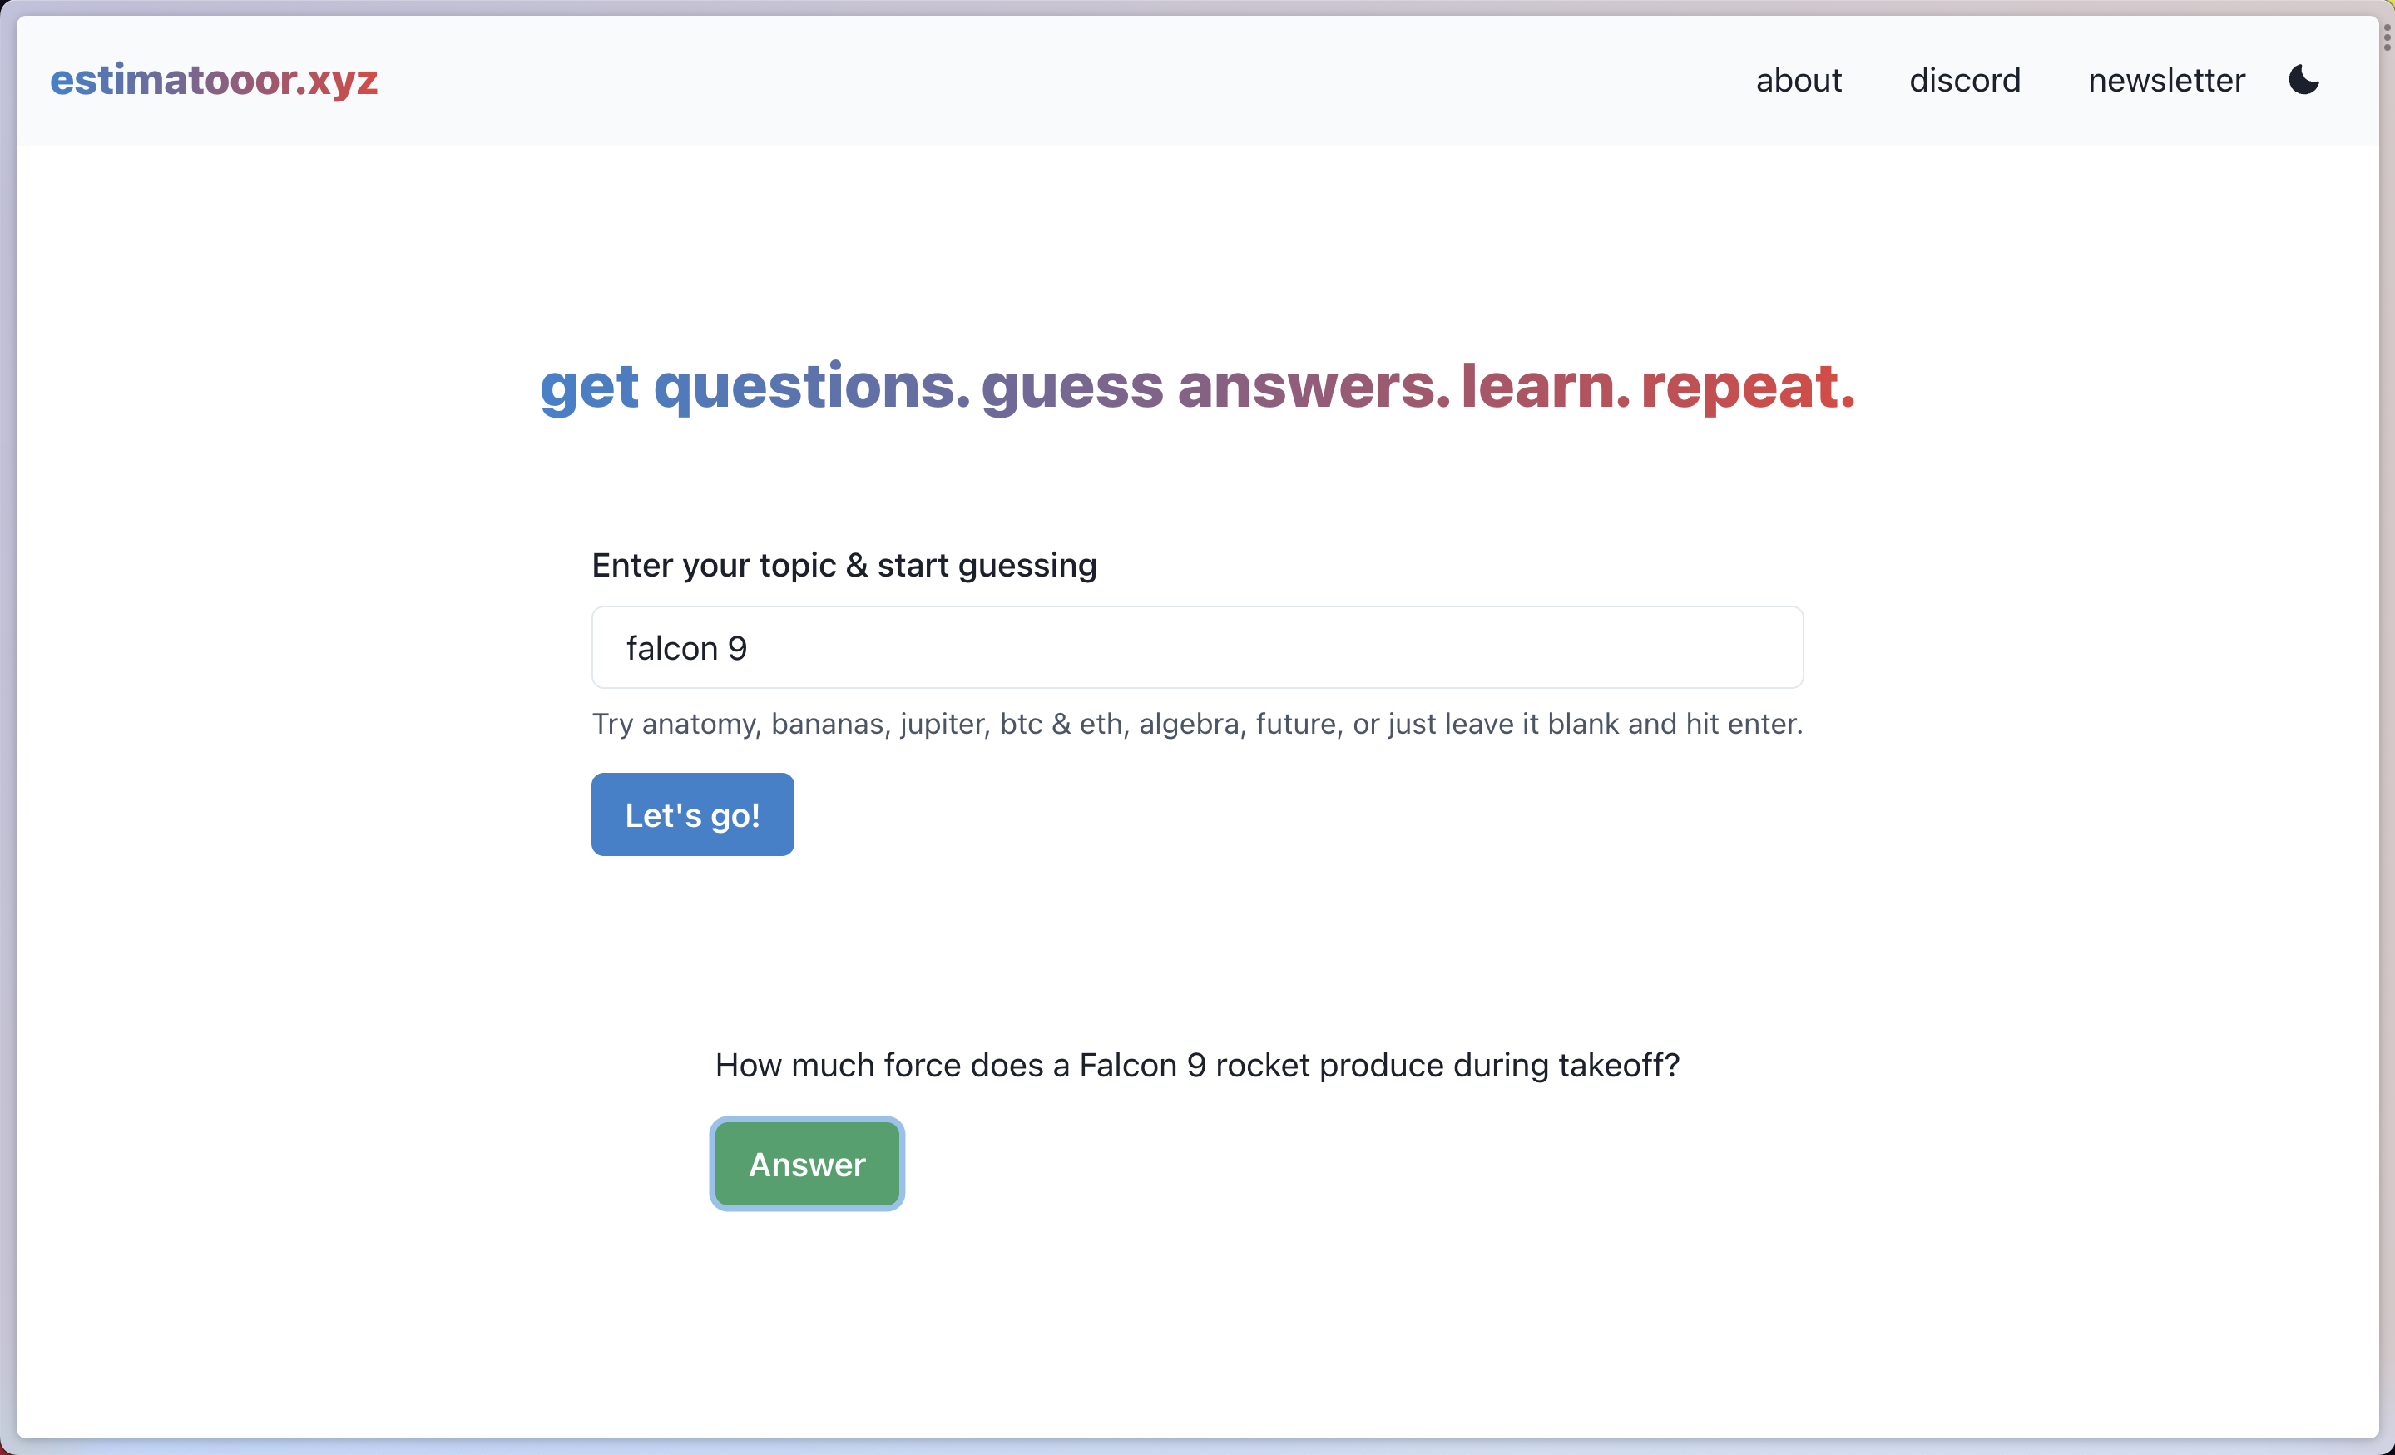Screen dimensions: 2395x1455
Task: Click the three-dot handle at the window's top-right edge
Action: (2386, 37)
